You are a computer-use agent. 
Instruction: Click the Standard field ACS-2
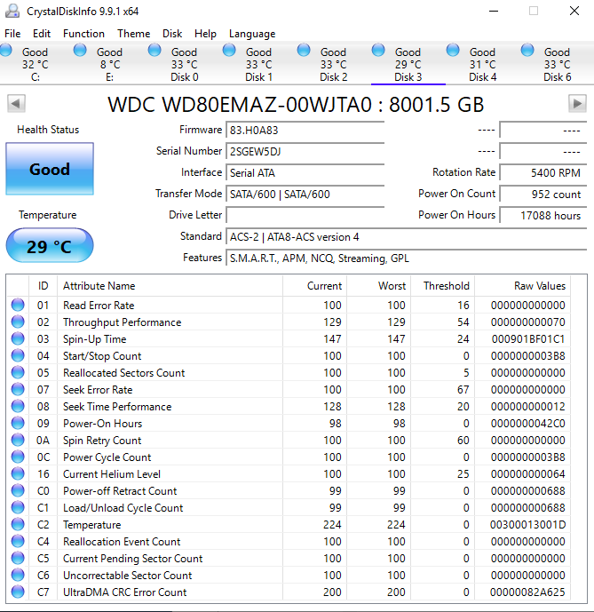(x=407, y=237)
